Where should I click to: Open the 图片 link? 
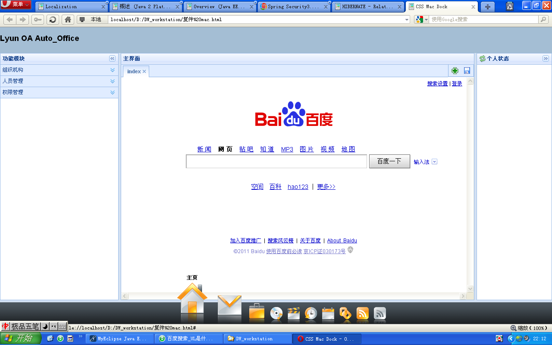pyautogui.click(x=307, y=149)
